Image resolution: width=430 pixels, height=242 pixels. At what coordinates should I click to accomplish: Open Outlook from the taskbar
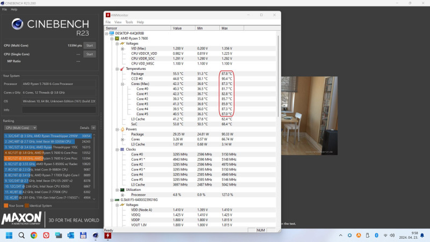(x=71, y=236)
